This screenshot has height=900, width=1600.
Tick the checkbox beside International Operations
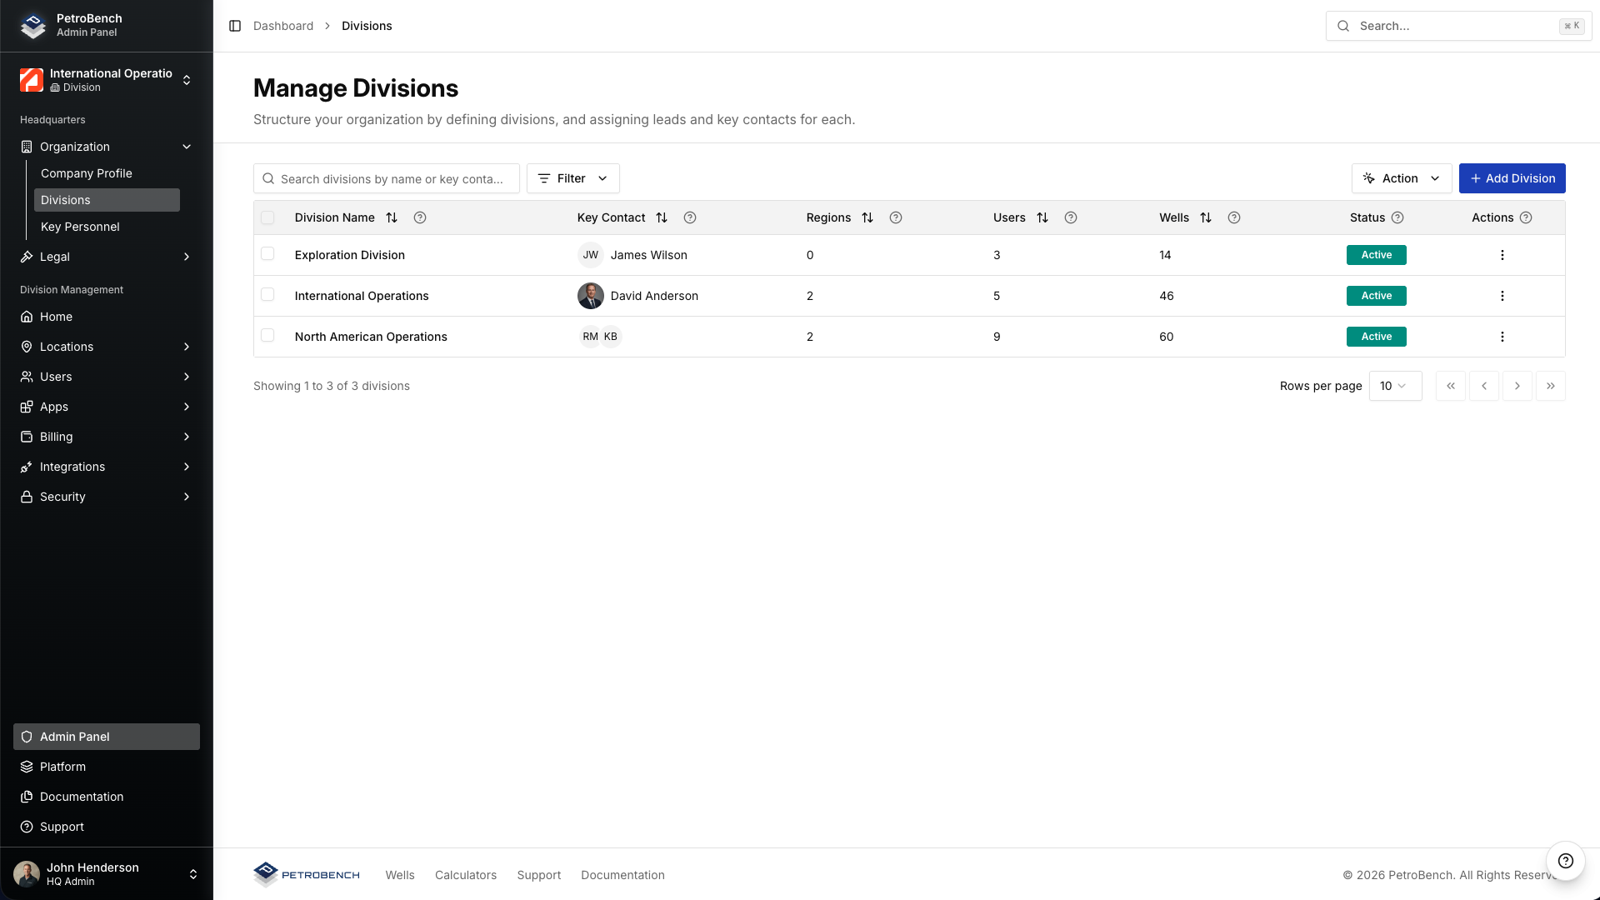(x=267, y=294)
